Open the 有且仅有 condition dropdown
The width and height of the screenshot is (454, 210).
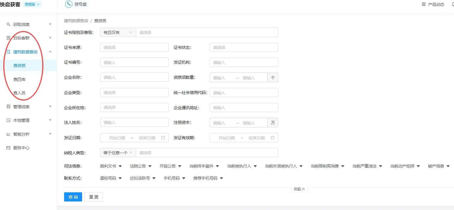(118, 32)
